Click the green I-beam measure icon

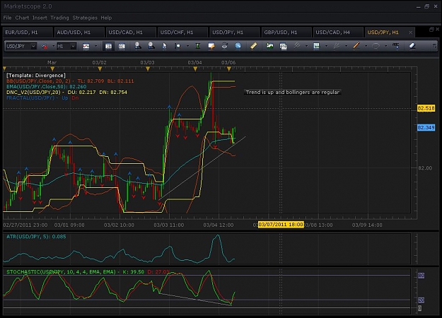point(198,46)
